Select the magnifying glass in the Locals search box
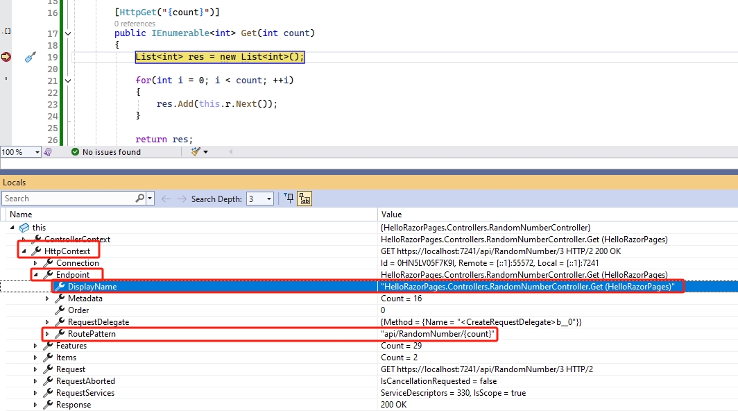The height and width of the screenshot is (411, 738). 138,199
